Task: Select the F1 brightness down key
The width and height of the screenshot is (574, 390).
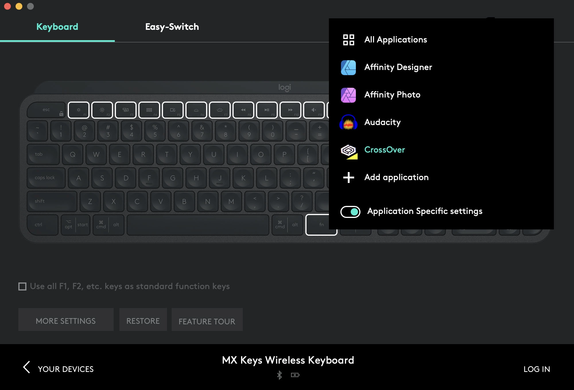Action: pyautogui.click(x=79, y=110)
